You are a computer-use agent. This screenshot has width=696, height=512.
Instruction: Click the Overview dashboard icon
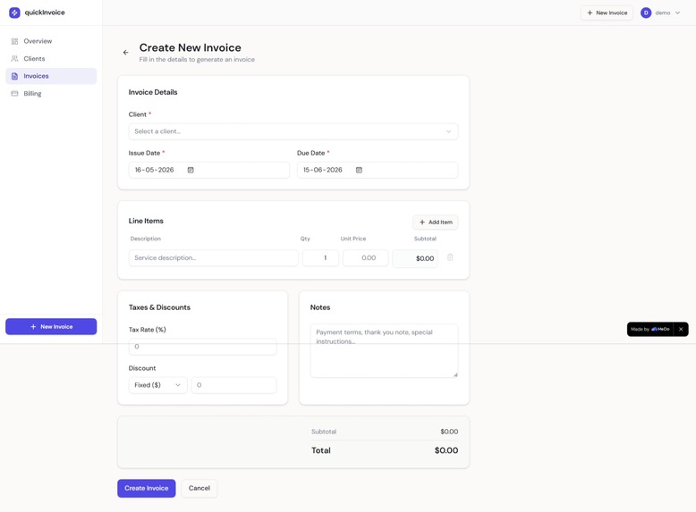coord(14,41)
